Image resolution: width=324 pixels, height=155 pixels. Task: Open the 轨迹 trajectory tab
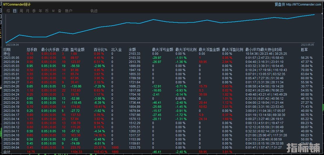point(94,11)
